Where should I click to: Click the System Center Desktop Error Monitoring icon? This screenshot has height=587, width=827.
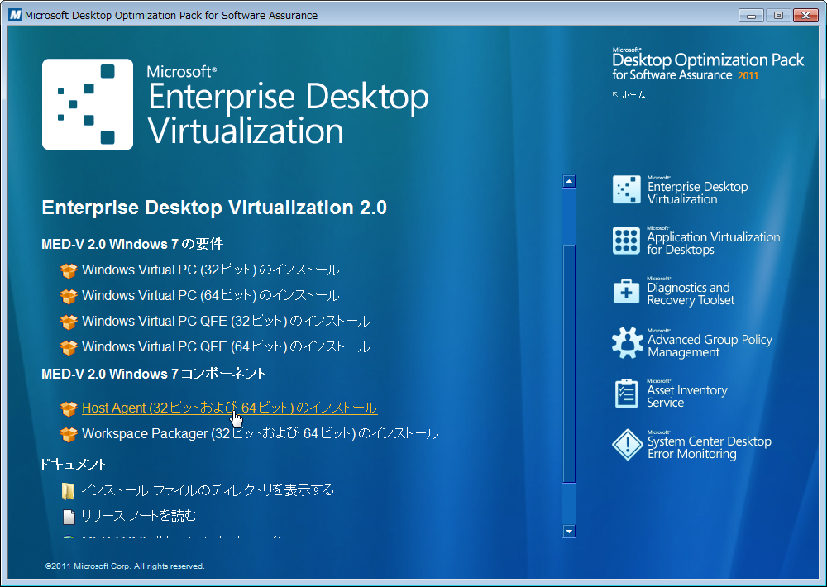tap(627, 445)
